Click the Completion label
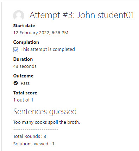 (x=26, y=42)
